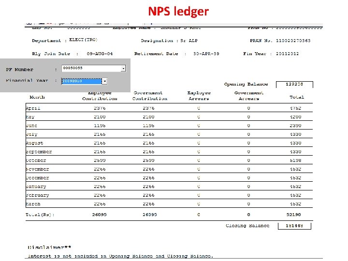The width and height of the screenshot is (348, 261).
Task: Click the Month column header
Action: click(37, 97)
